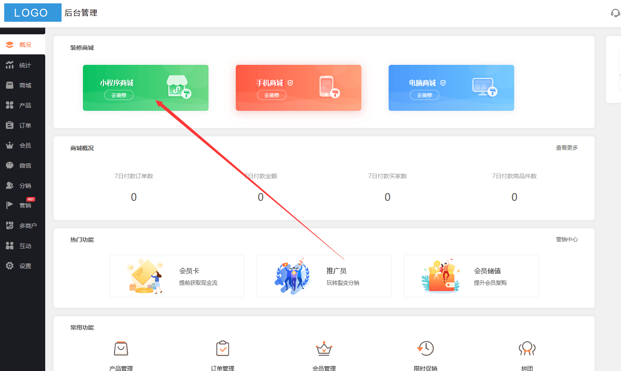
Task: Open the 商城 sidebar menu
Action: [x=23, y=85]
